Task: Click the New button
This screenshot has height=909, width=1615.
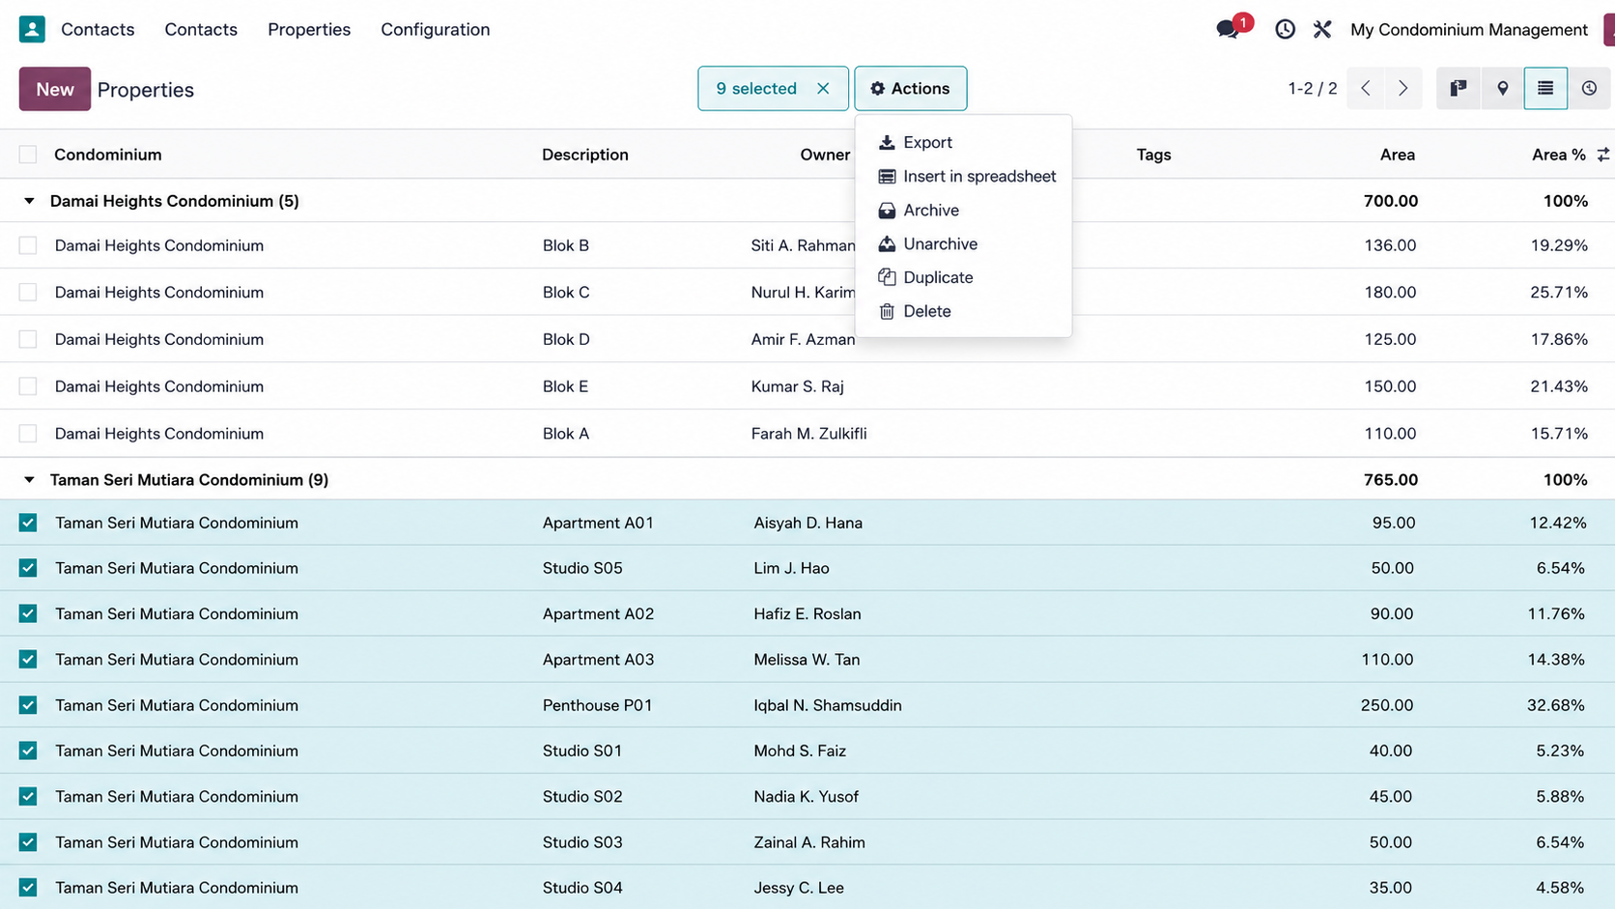Action: pyautogui.click(x=55, y=89)
